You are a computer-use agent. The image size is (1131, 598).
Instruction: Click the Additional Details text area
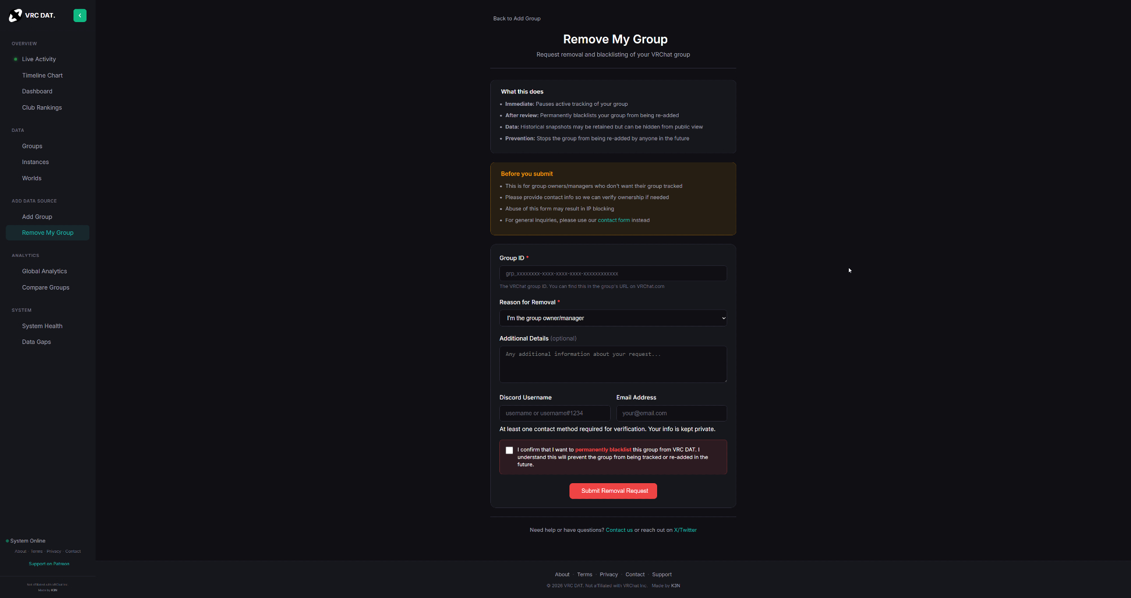coord(613,364)
